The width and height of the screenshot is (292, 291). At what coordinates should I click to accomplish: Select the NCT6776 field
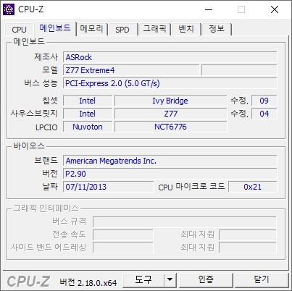tap(170, 127)
